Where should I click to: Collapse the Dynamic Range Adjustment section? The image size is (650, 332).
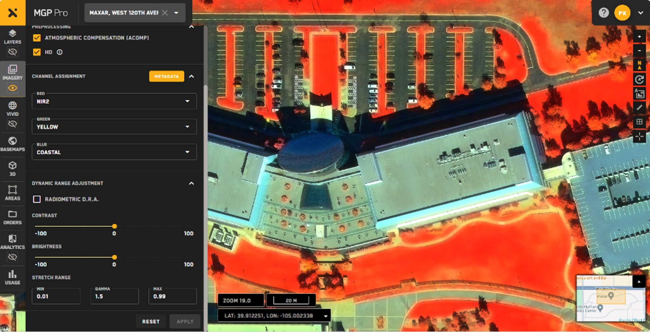pos(191,183)
